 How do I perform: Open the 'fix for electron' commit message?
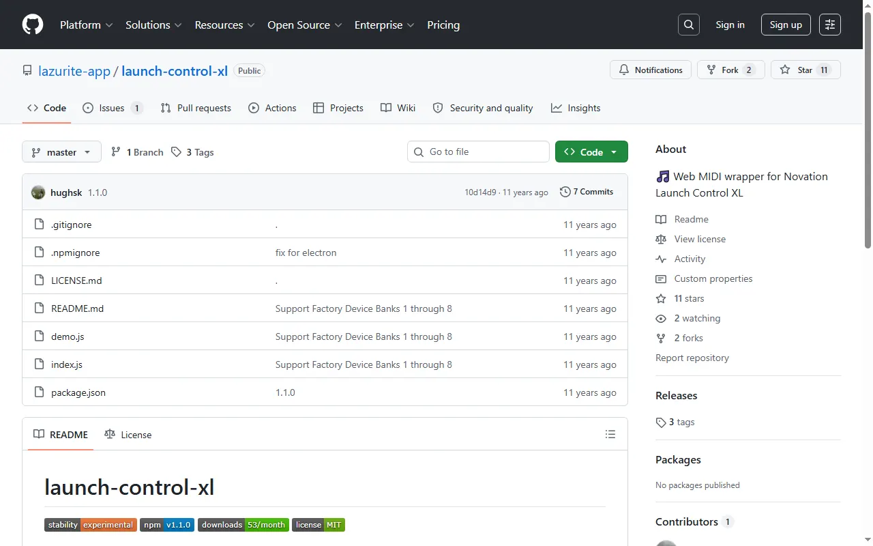click(x=306, y=253)
